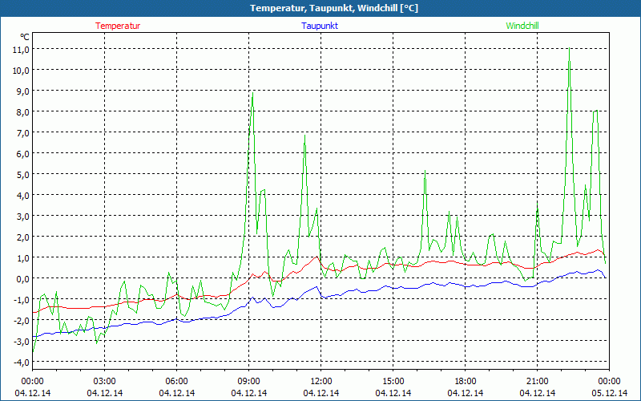Click the blue Taupunkt legend label
This screenshot has height=401, width=641.
click(320, 26)
